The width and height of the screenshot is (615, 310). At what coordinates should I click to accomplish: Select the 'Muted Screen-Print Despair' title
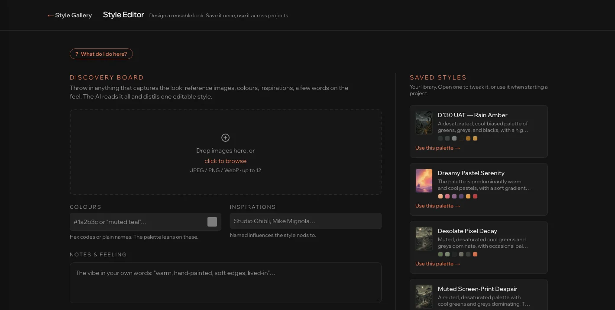478,289
